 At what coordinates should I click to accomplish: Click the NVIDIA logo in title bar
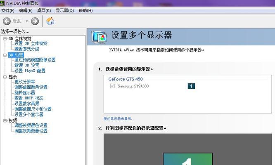click(x=2, y=3)
